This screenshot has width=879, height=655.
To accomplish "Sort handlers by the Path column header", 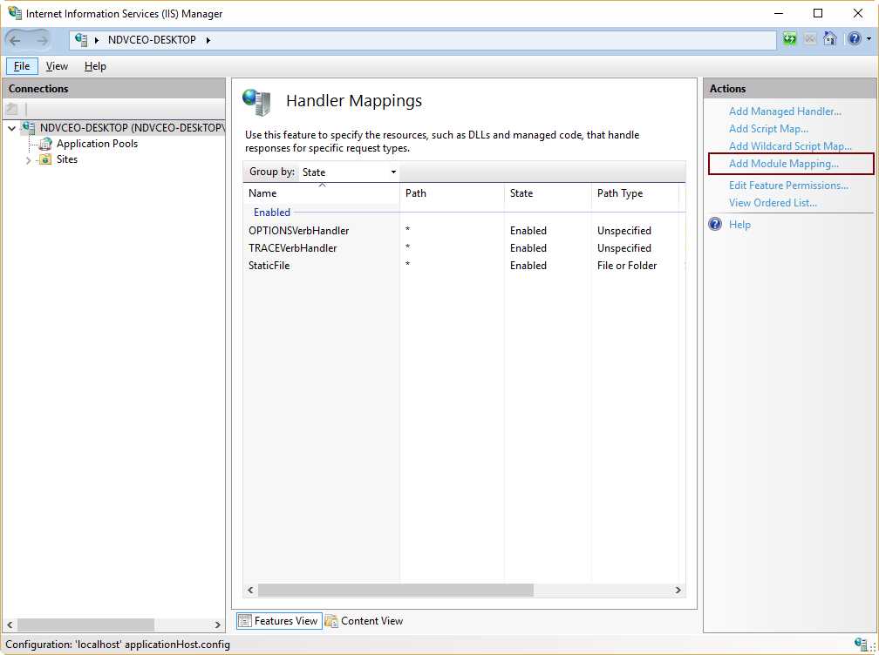I will (415, 192).
